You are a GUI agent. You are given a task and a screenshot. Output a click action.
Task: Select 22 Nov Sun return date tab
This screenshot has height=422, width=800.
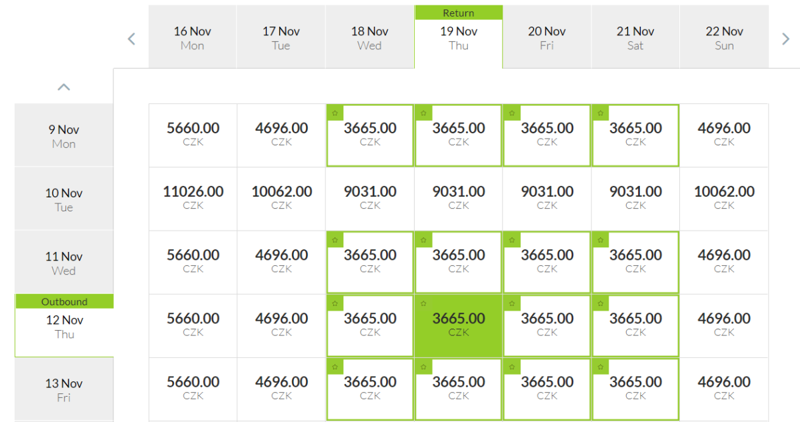coord(724,38)
